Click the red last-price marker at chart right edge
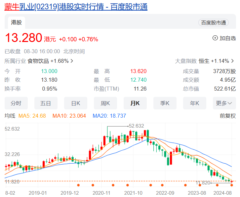The image size is (240, 197). tap(232, 181)
